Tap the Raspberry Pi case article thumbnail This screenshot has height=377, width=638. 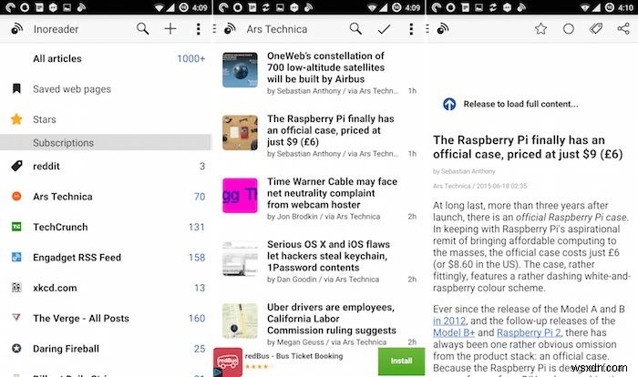pos(240,133)
